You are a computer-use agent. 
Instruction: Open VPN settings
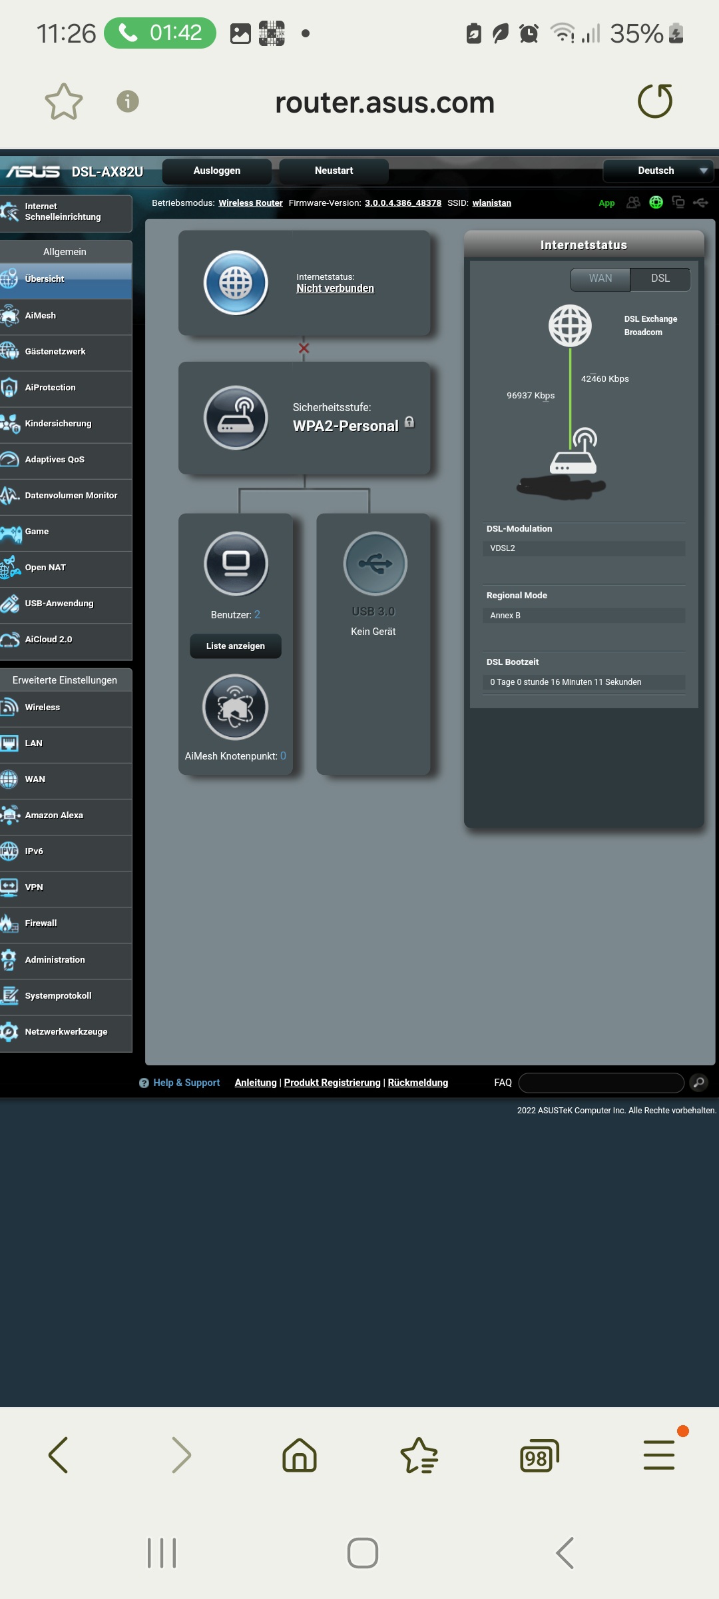tap(66, 887)
